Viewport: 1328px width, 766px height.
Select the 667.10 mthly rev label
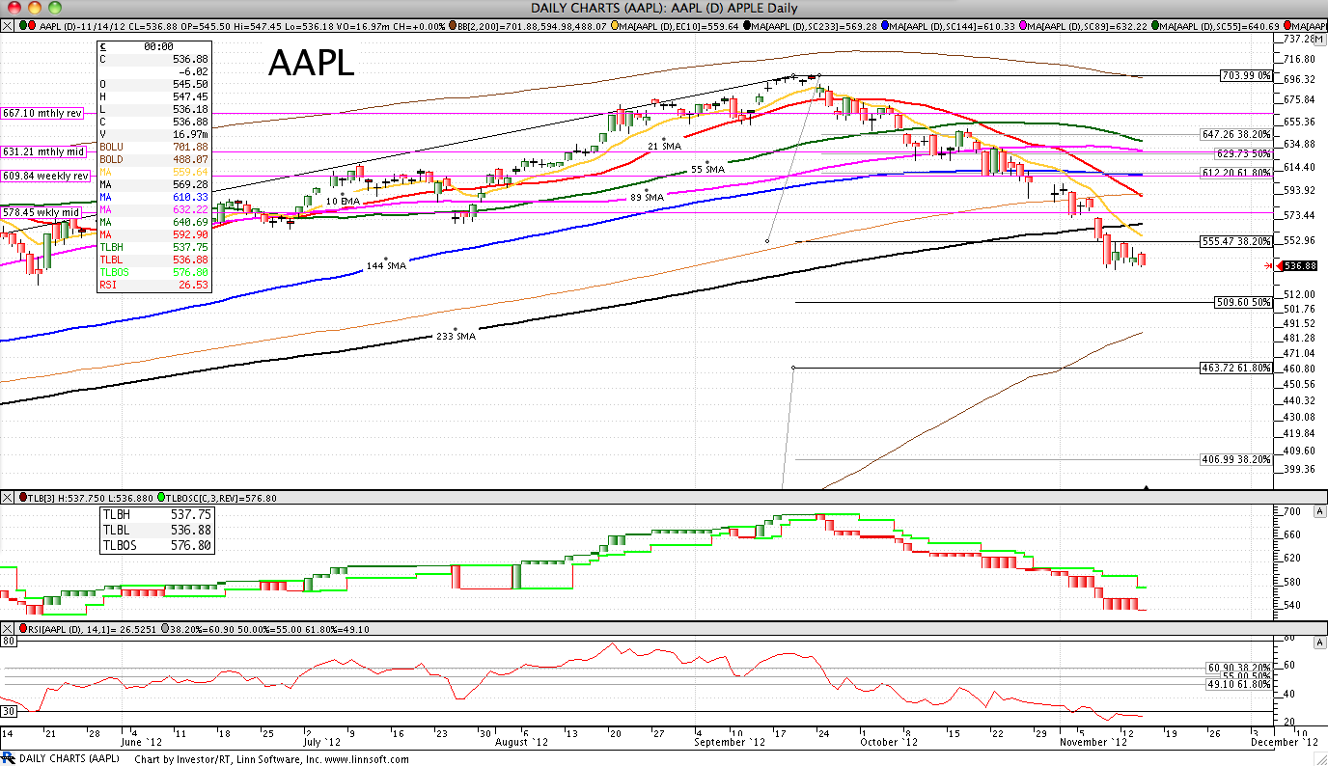click(x=42, y=113)
